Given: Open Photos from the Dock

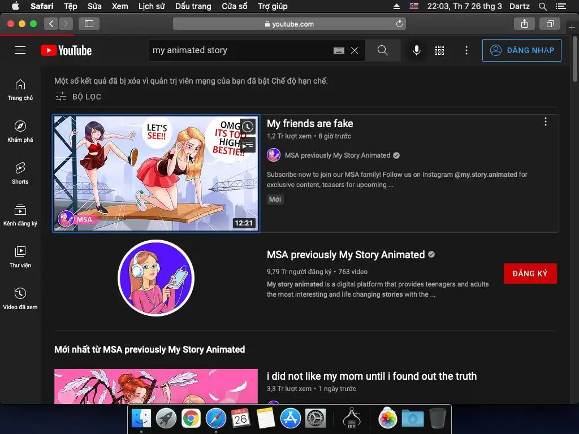Looking at the screenshot, I should point(387,418).
